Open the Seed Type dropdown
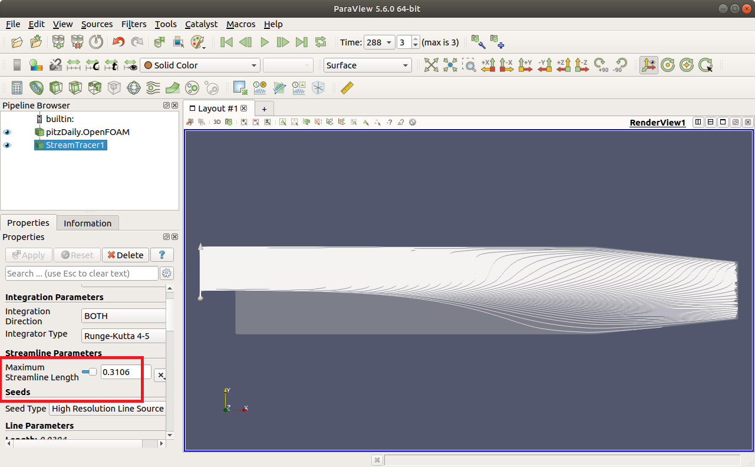The image size is (755, 467). [107, 409]
